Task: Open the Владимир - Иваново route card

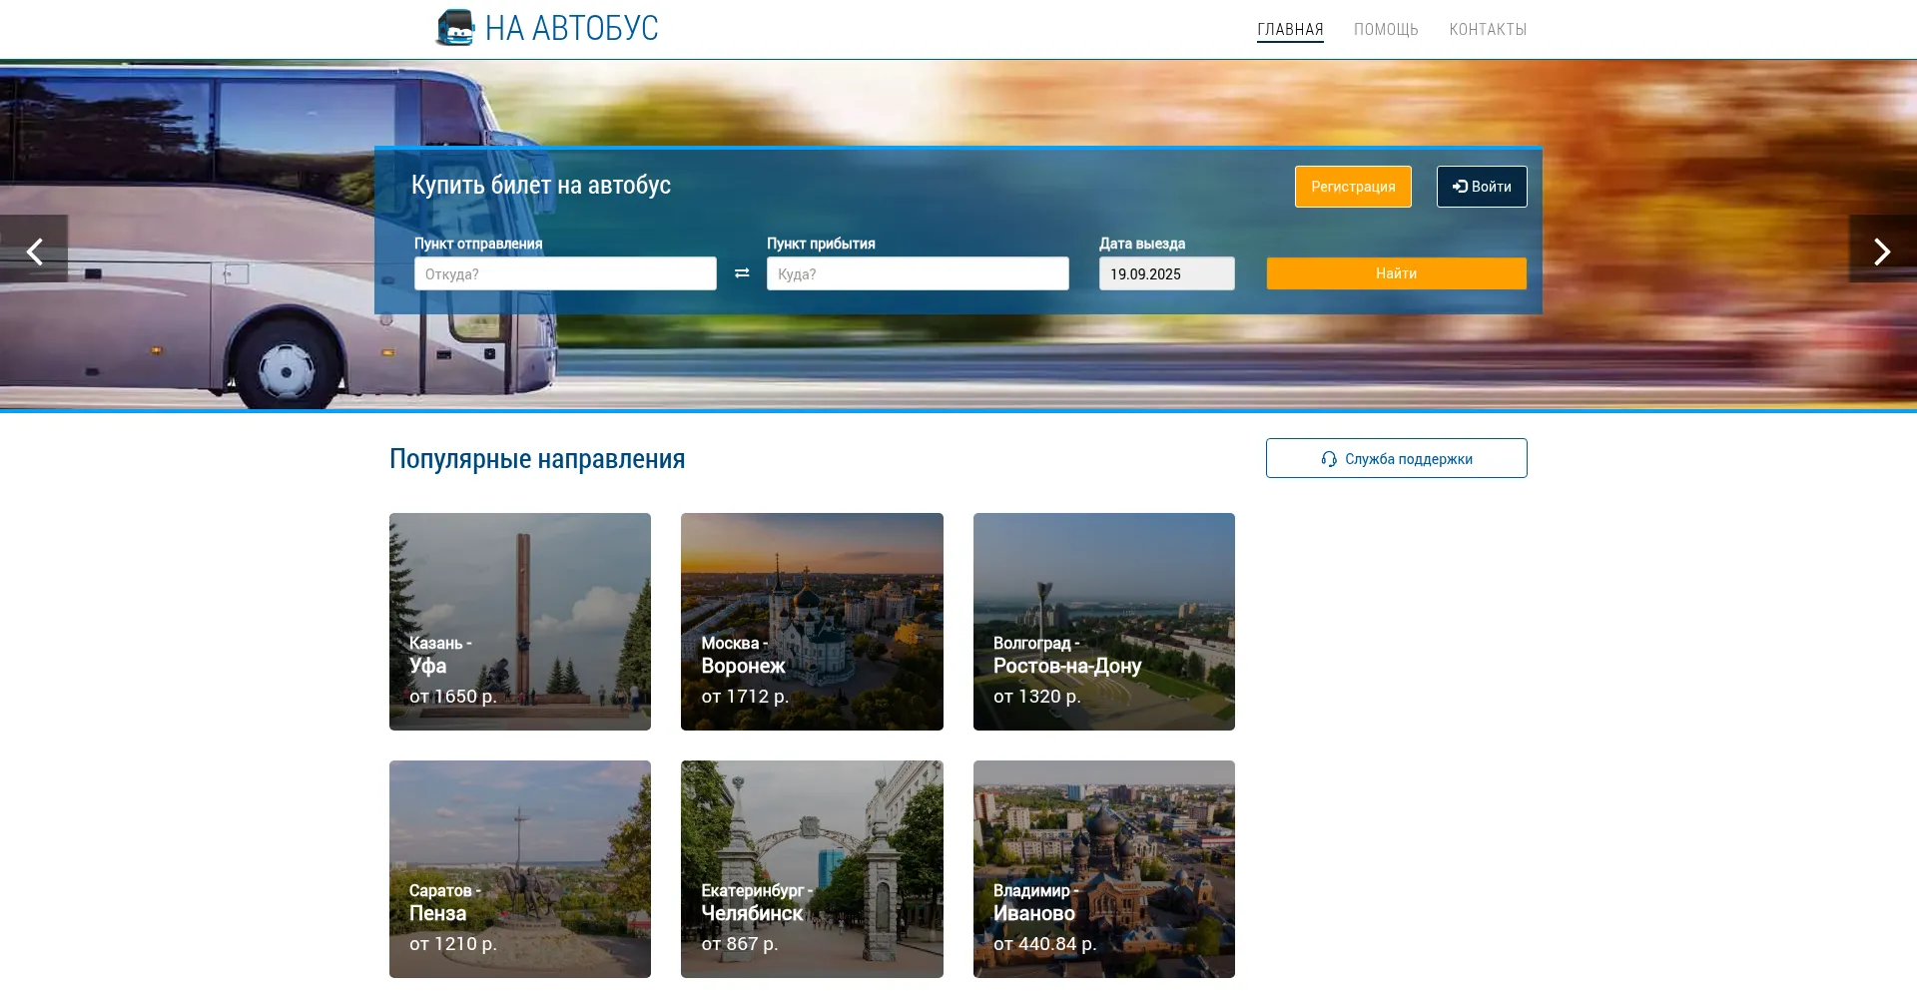Action: pyautogui.click(x=1104, y=869)
